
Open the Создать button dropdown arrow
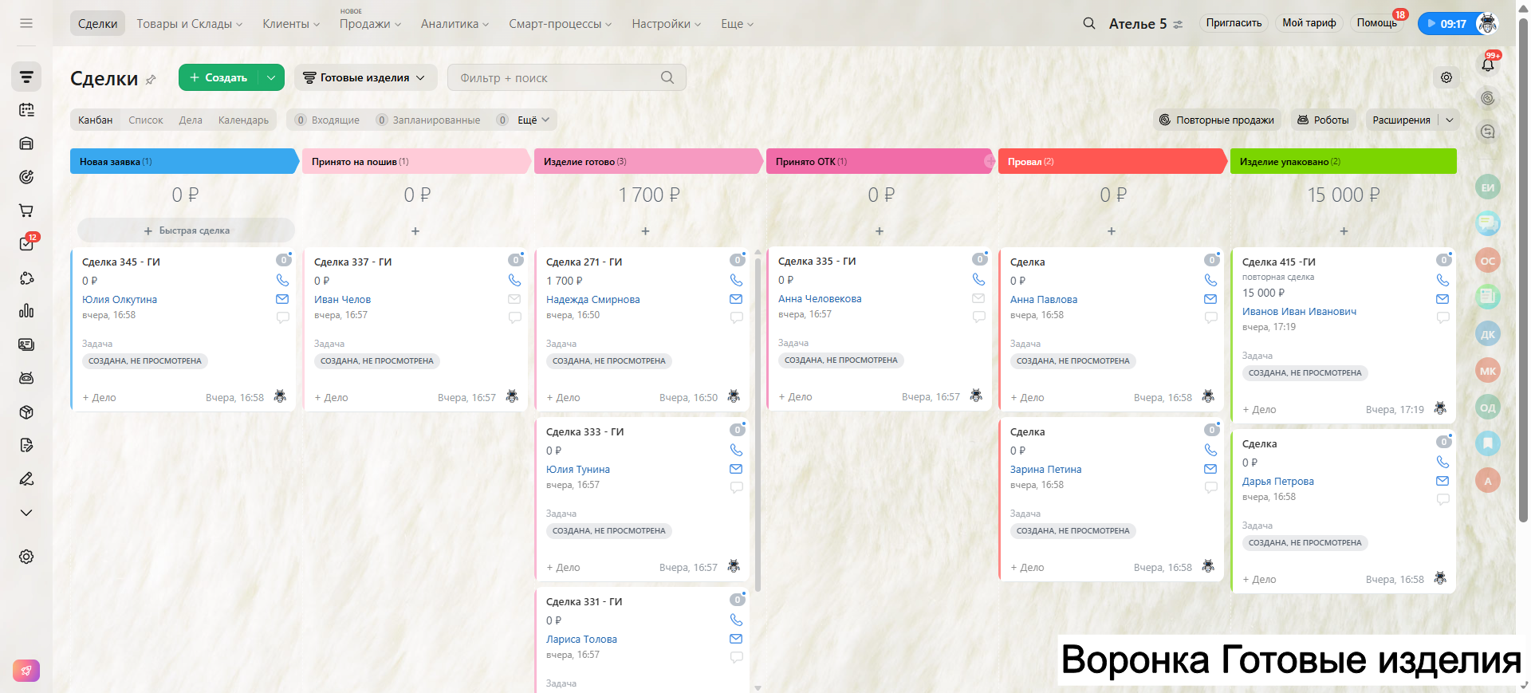[271, 77]
